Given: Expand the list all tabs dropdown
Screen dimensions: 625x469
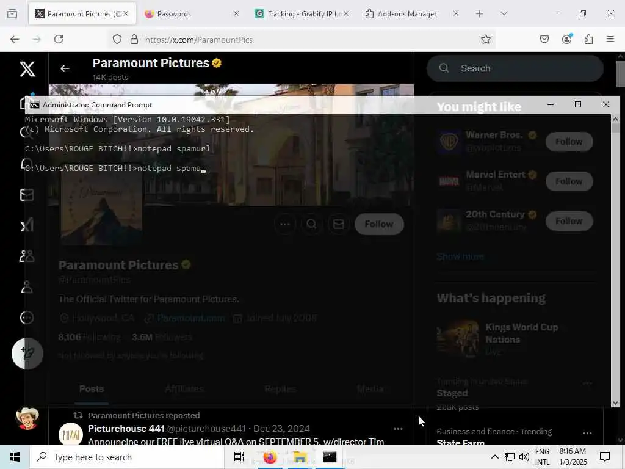Looking at the screenshot, I should (504, 13).
